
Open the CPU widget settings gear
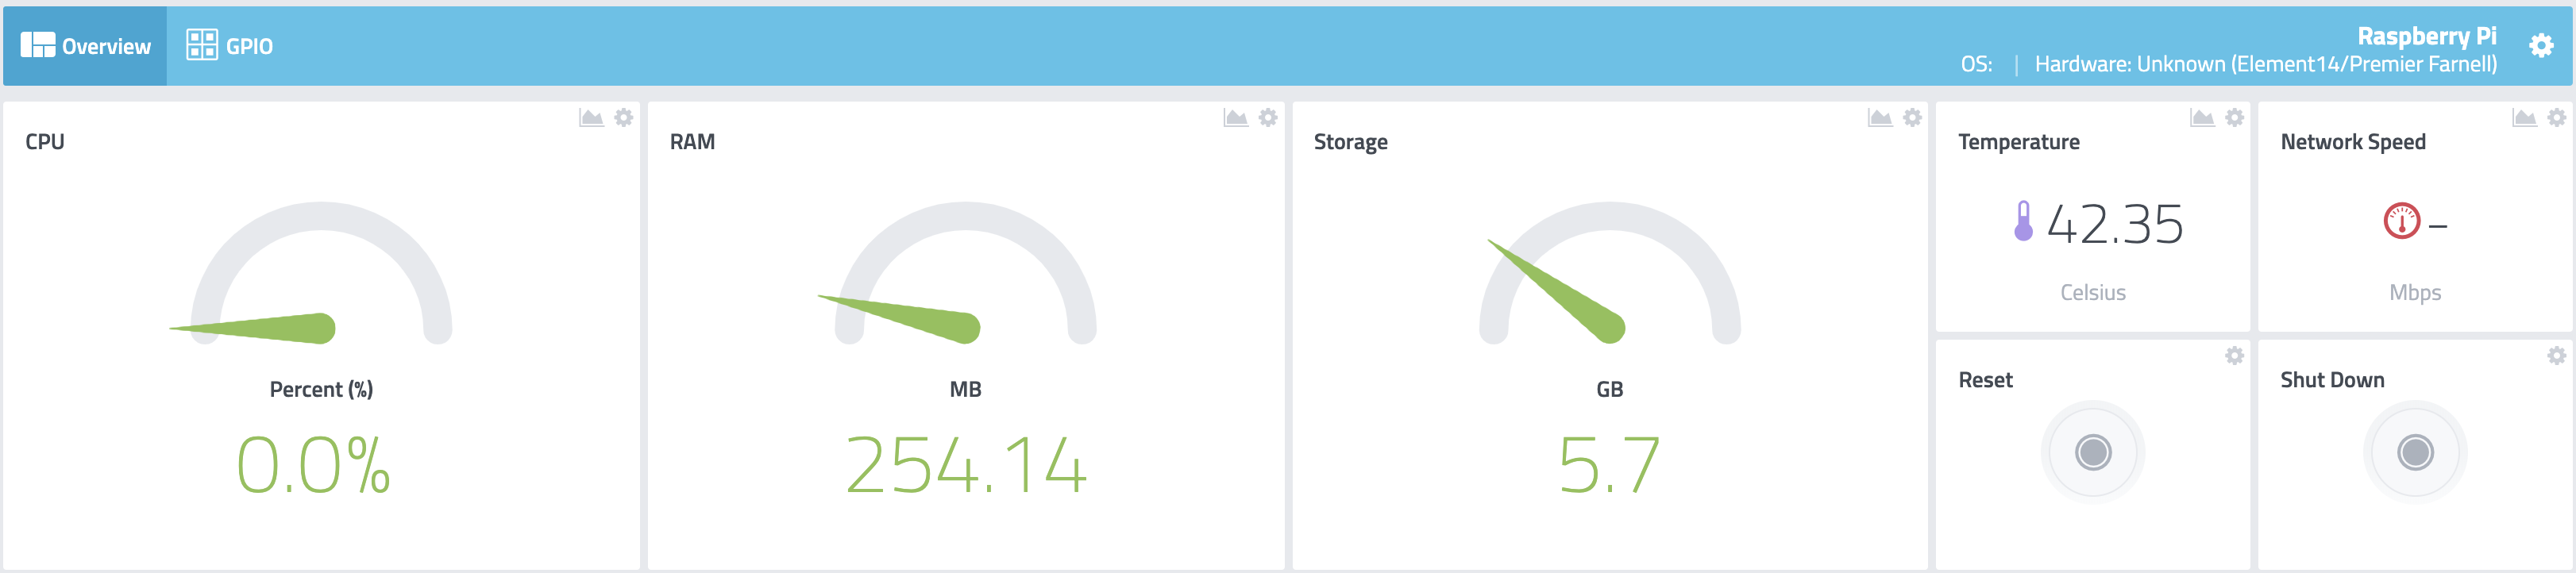pos(624,118)
